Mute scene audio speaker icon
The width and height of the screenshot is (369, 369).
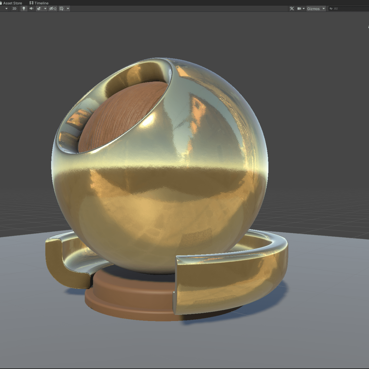point(31,9)
